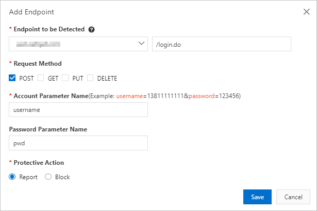The image size is (317, 211).
Task: Select the Report protective action
Action: click(x=12, y=177)
